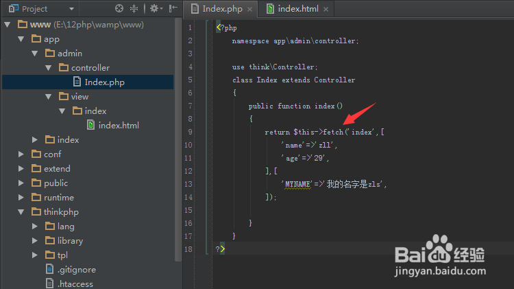The height and width of the screenshot is (289, 514).
Task: Click the project tree vertical scrollbar
Action: coord(178,139)
